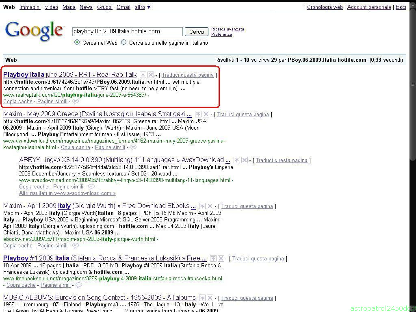The height and width of the screenshot is (312, 416).
Task: Open the News section
Action: click(86, 7)
